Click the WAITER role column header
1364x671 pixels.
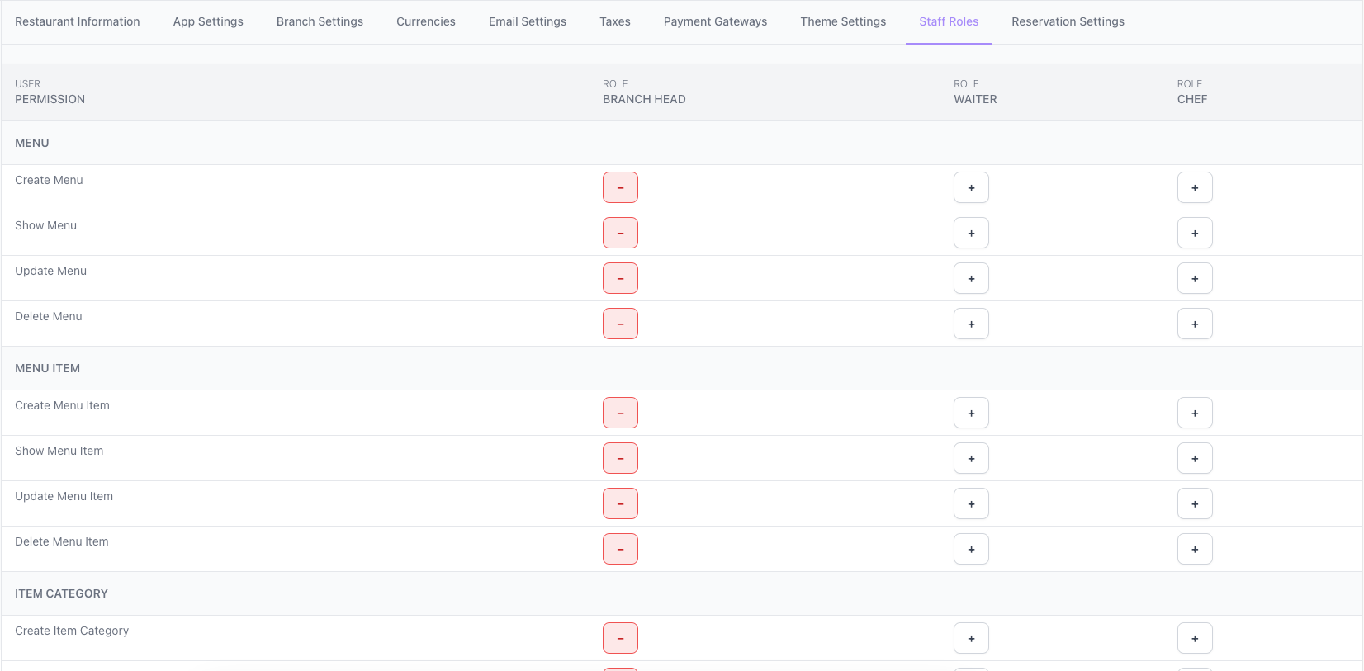coord(975,92)
